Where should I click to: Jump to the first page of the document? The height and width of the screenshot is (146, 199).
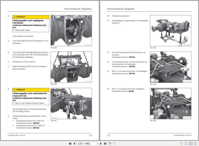[70, 144]
